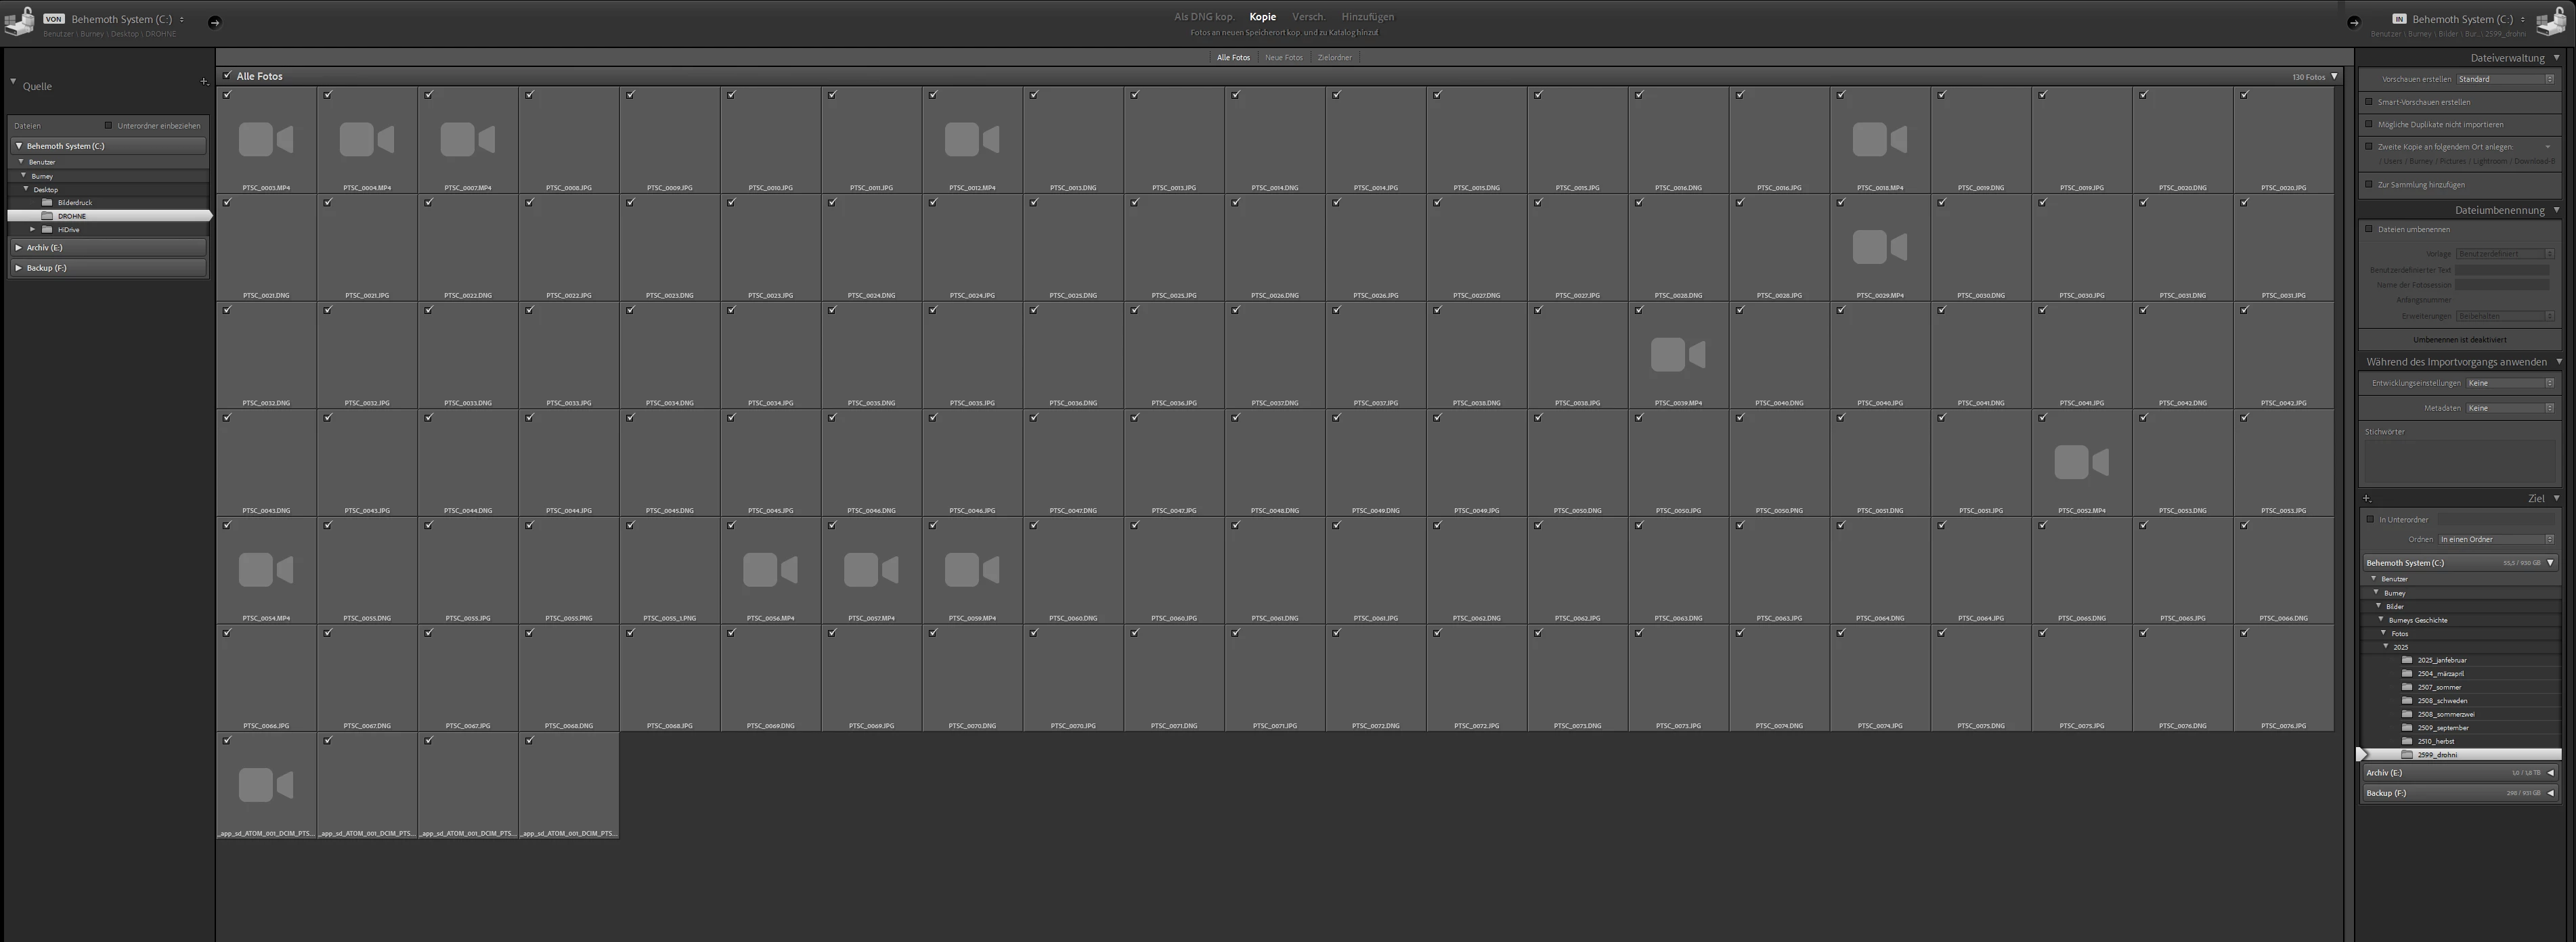
Task: Enable Unterordner einbeziehen checkbox
Action: (108, 126)
